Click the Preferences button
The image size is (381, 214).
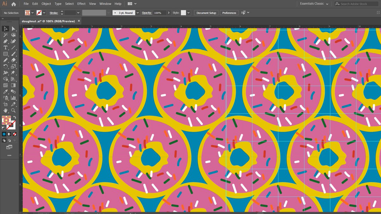(229, 13)
